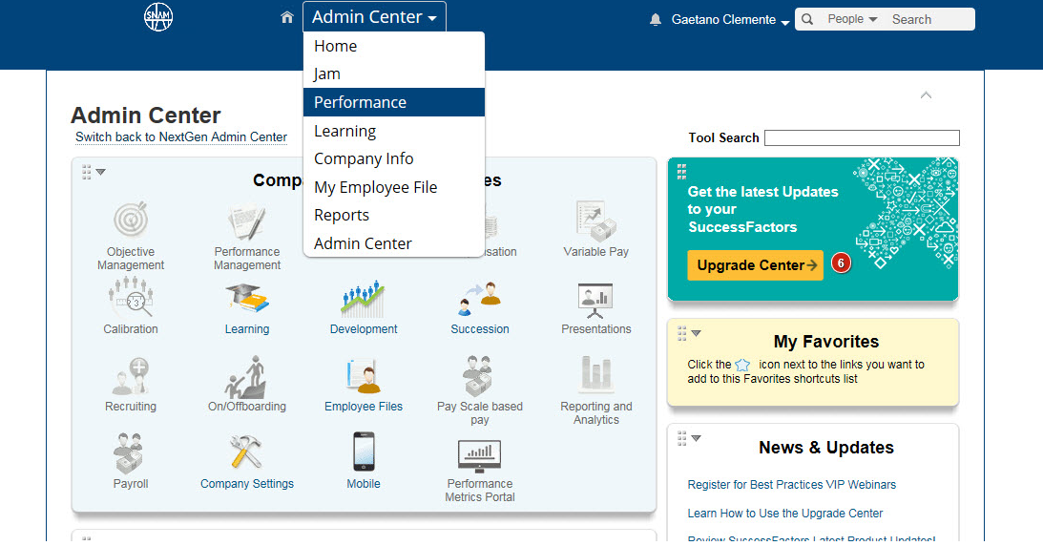
Task: Click the header Search input field
Action: [x=929, y=19]
